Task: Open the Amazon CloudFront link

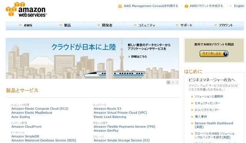Action: 27,127
